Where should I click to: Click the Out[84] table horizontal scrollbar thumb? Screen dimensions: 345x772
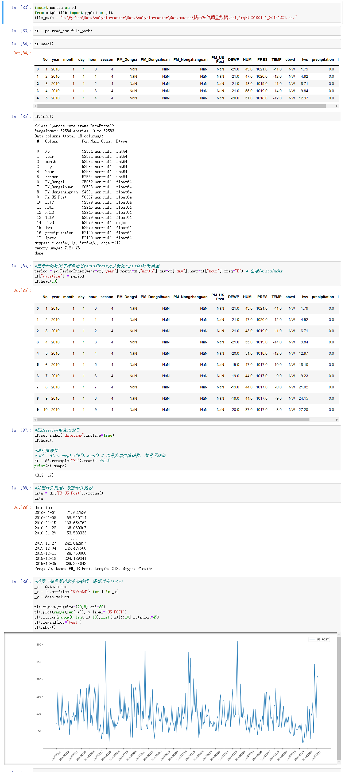(x=181, y=106)
